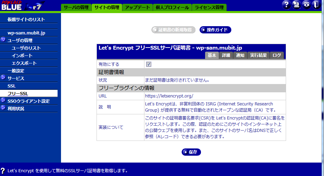Click the logout door icon in header
The image size is (324, 176).
[316, 4]
